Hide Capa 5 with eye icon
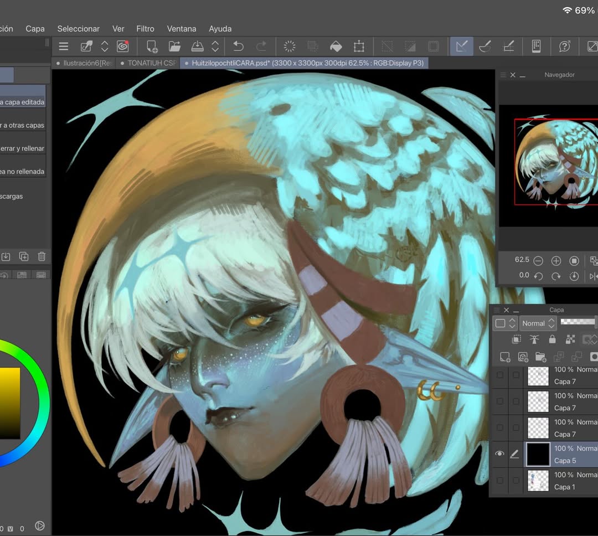This screenshot has width=598, height=536. coord(499,453)
